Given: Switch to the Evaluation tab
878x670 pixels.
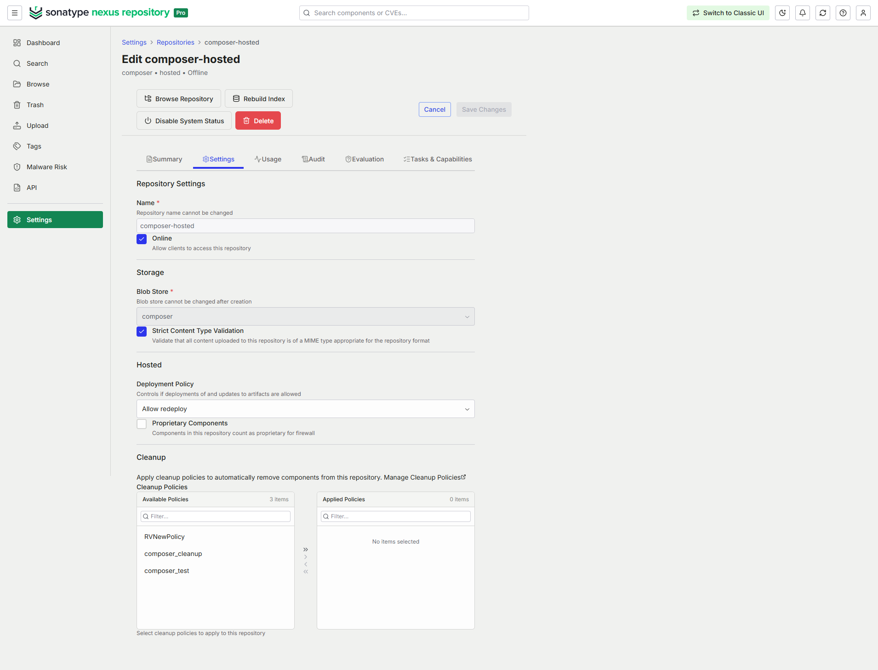Looking at the screenshot, I should tap(365, 159).
